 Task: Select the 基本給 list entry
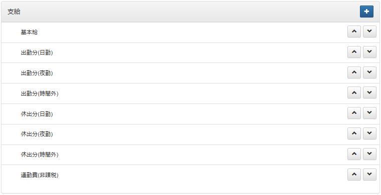tap(29, 32)
